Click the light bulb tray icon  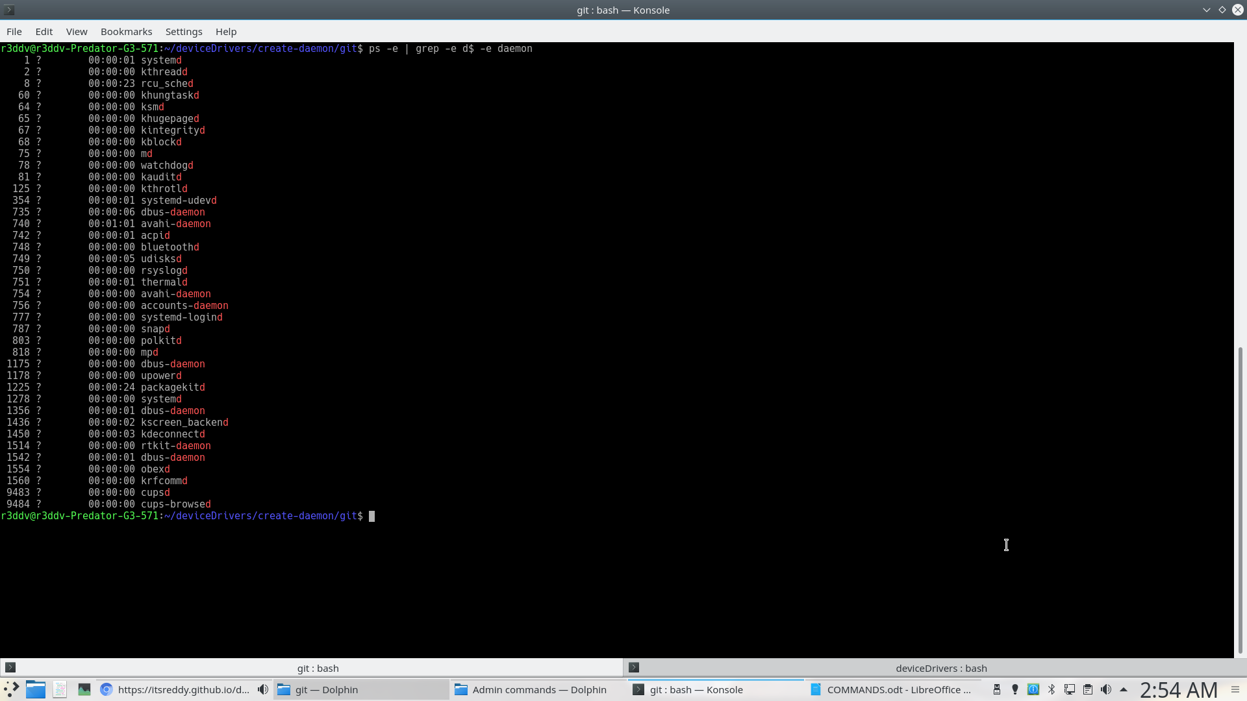(1015, 690)
